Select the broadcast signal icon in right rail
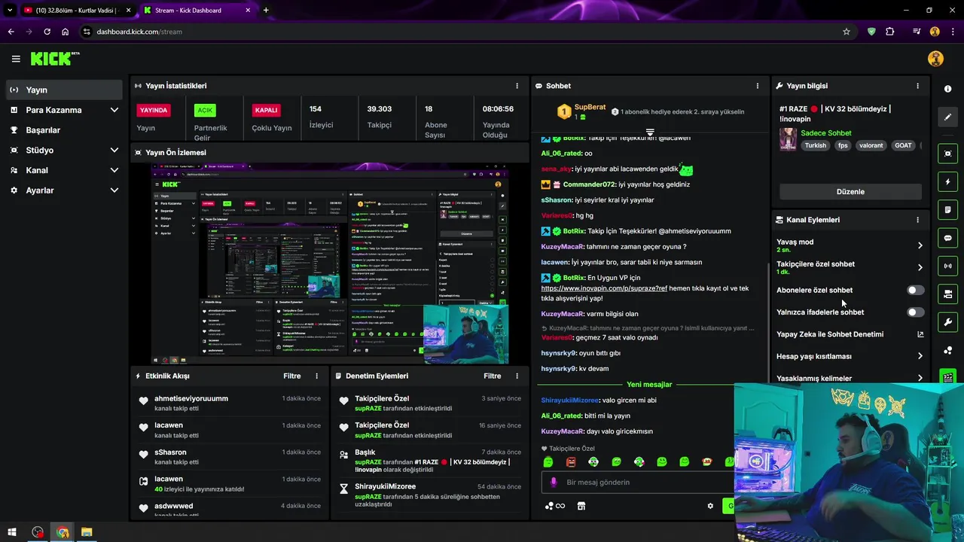Screen dimensions: 964x542 tap(947, 266)
